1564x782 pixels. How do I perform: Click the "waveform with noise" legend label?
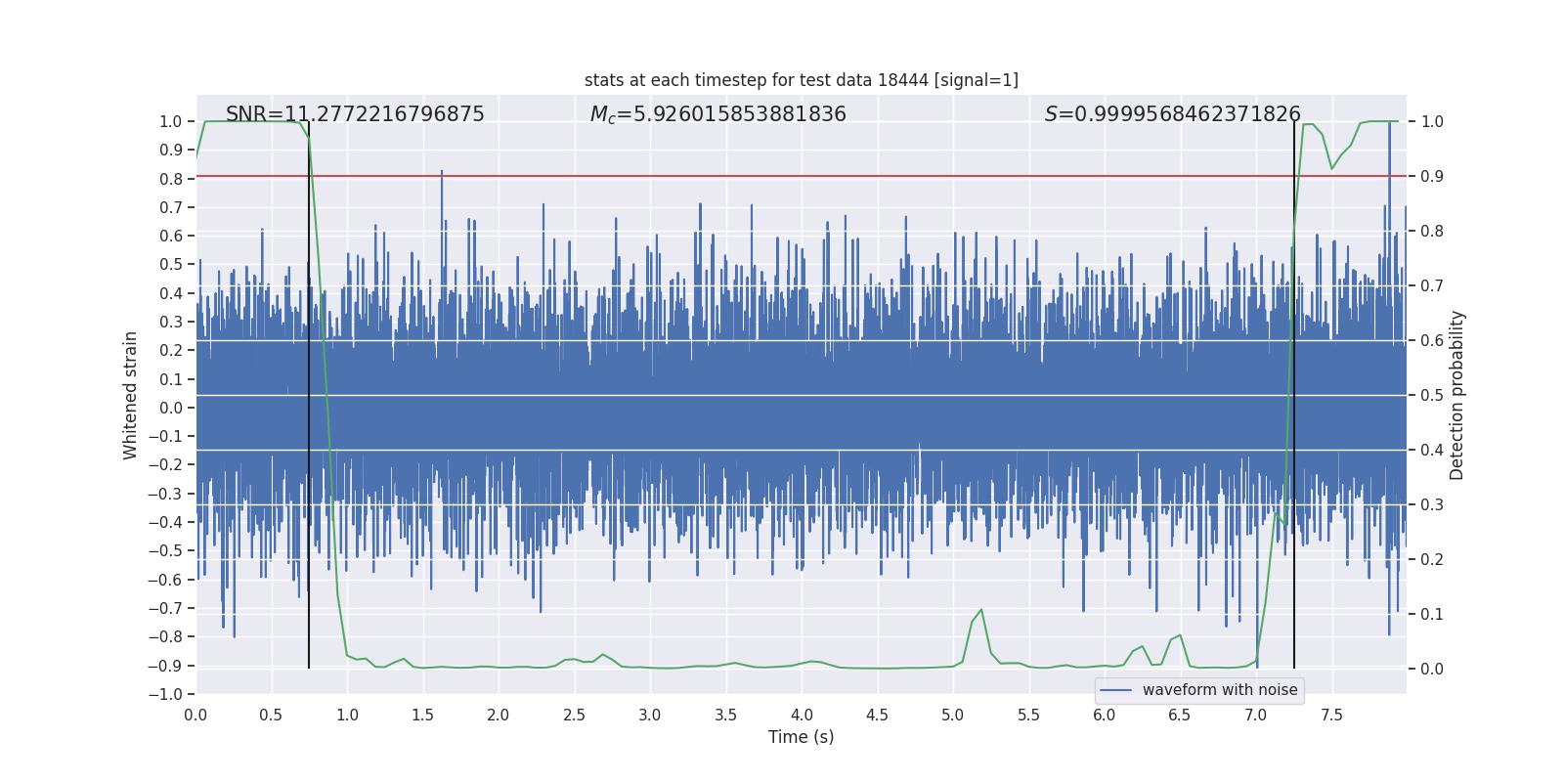pos(1219,690)
